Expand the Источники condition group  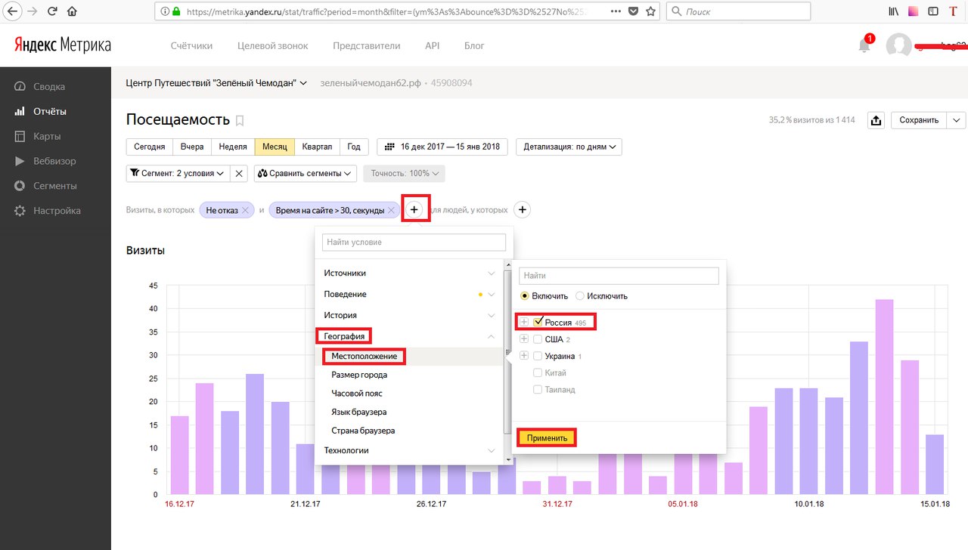pos(409,273)
